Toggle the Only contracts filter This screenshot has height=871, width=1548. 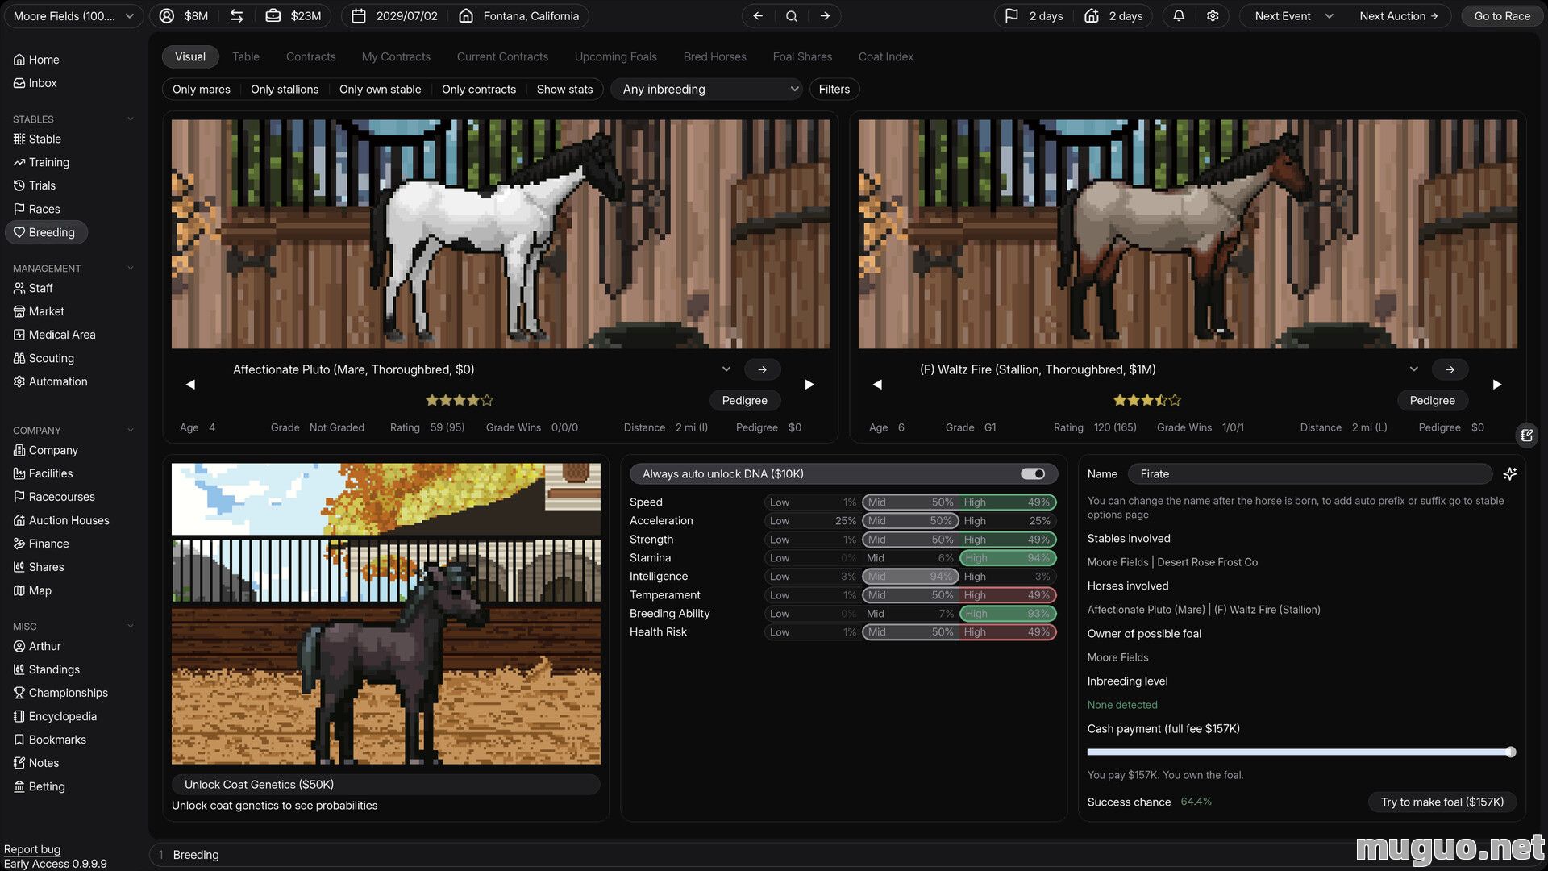point(479,90)
